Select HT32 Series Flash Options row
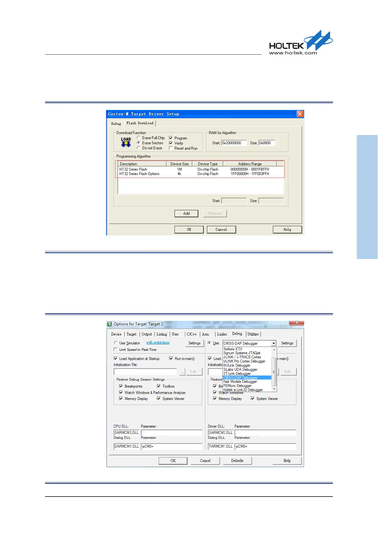Image resolution: width=378 pixels, height=535 pixels. coord(201,174)
